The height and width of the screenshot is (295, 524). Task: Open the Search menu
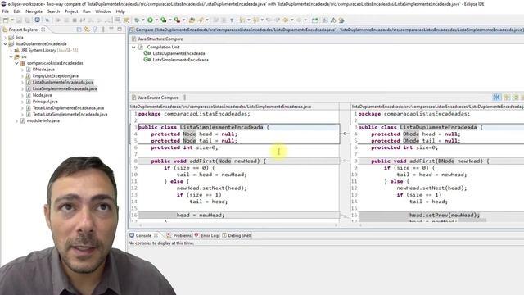53,11
